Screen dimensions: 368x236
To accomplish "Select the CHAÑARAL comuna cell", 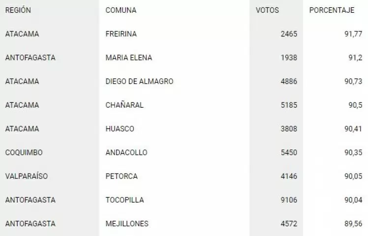I will click(x=124, y=105).
